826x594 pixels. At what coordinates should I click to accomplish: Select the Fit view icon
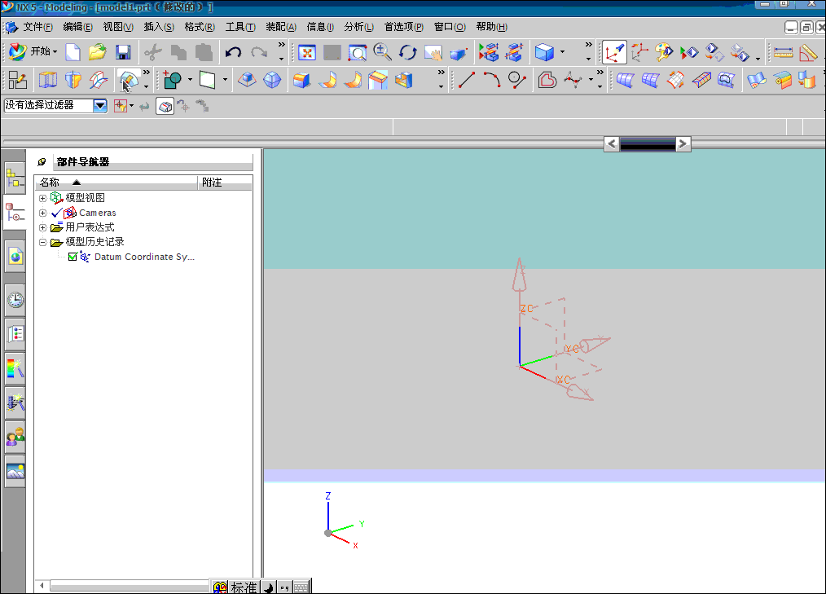click(x=307, y=53)
